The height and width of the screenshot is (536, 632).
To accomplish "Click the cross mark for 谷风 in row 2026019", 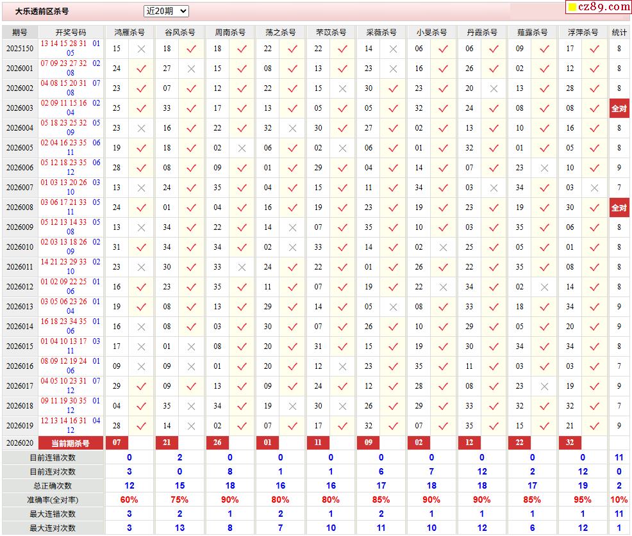I will tap(191, 426).
